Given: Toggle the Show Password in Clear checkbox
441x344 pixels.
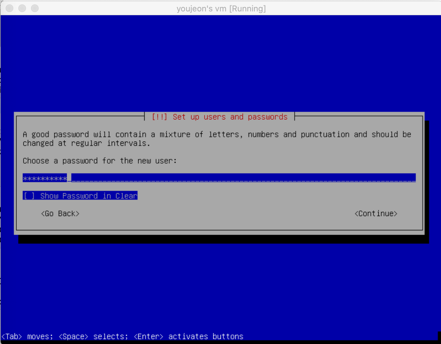Looking at the screenshot, I should (x=80, y=196).
